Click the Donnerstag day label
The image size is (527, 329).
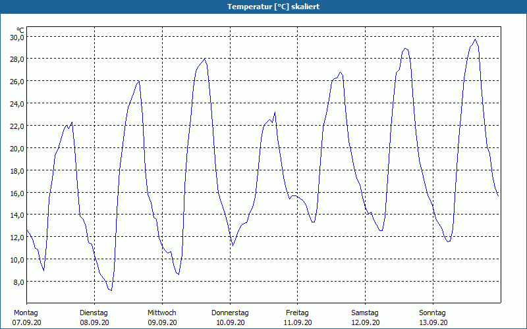[x=230, y=313]
